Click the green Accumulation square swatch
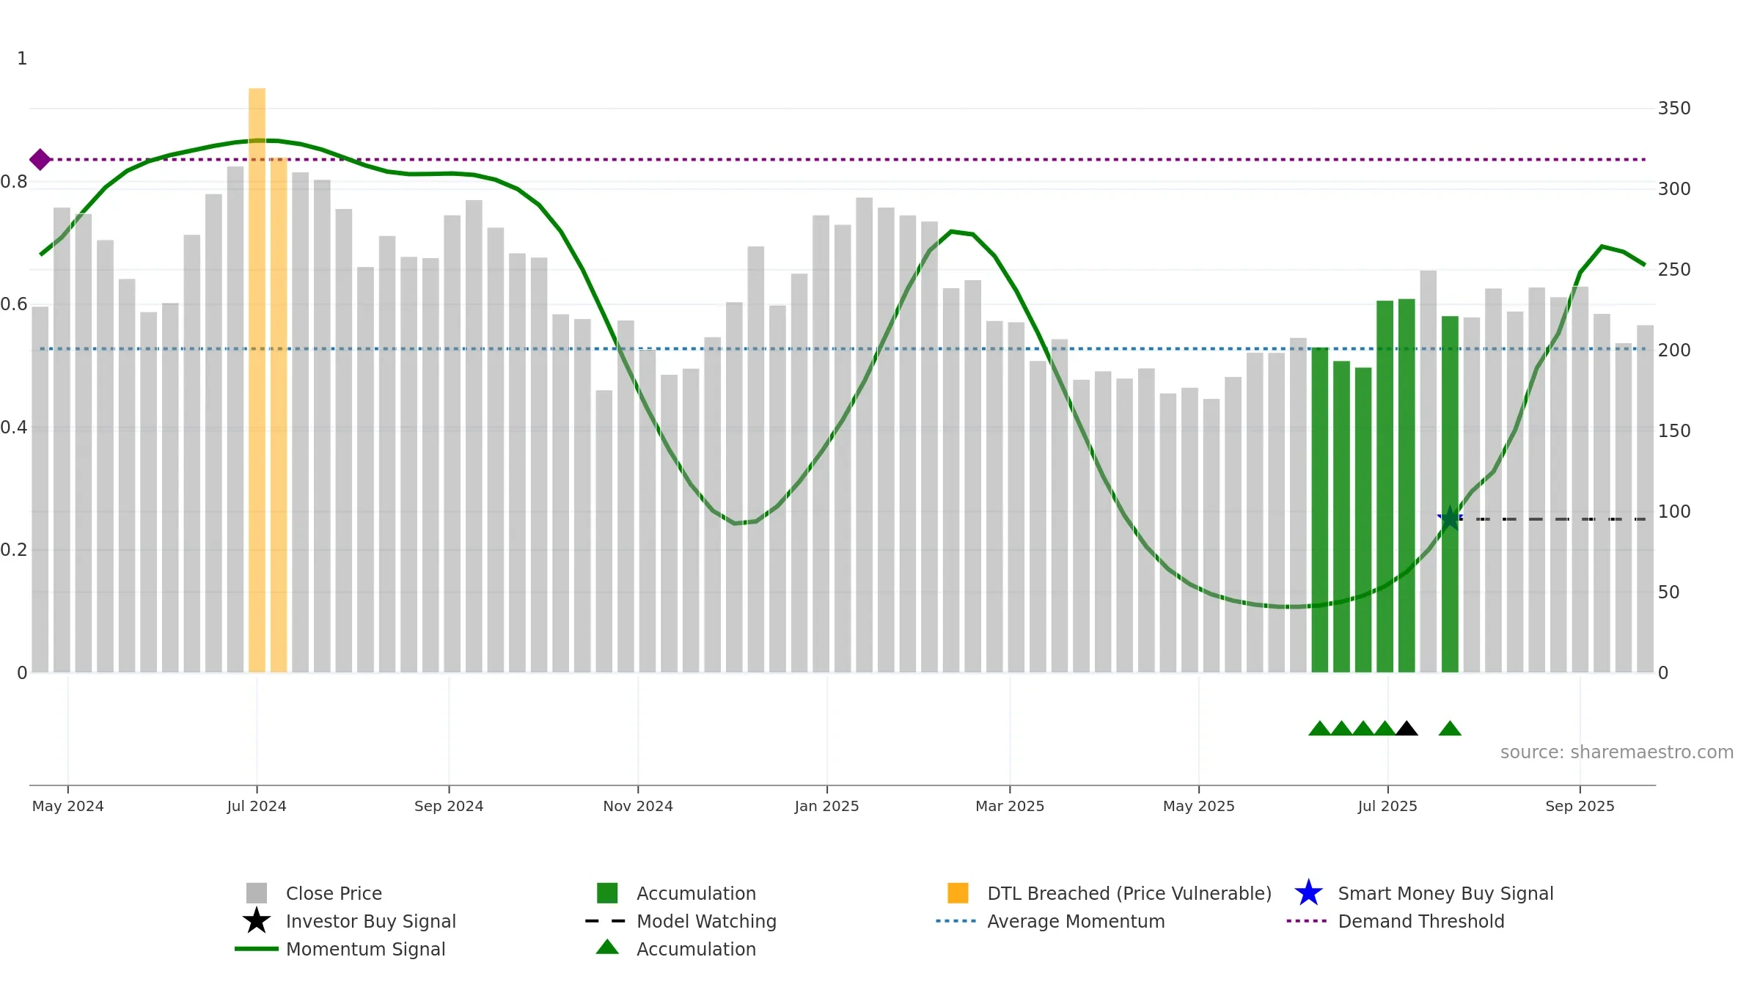Viewport: 1760px width, 990px height. point(607,893)
